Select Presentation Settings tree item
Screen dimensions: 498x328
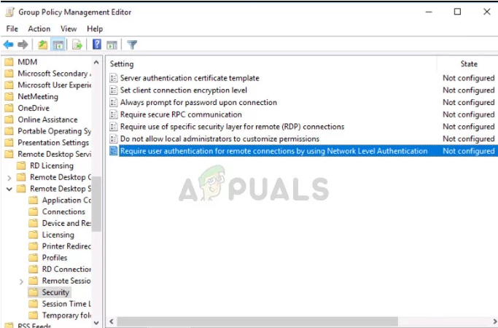tap(53, 143)
